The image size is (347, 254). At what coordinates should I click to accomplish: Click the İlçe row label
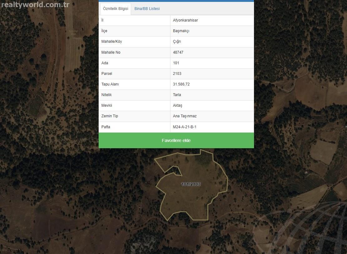point(104,31)
